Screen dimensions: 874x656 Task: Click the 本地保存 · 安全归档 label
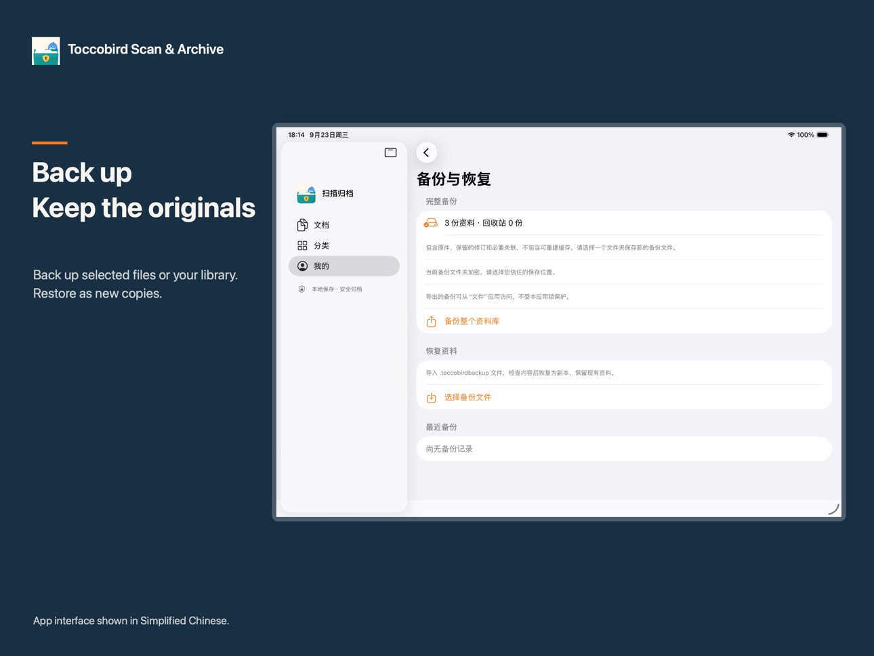[337, 289]
